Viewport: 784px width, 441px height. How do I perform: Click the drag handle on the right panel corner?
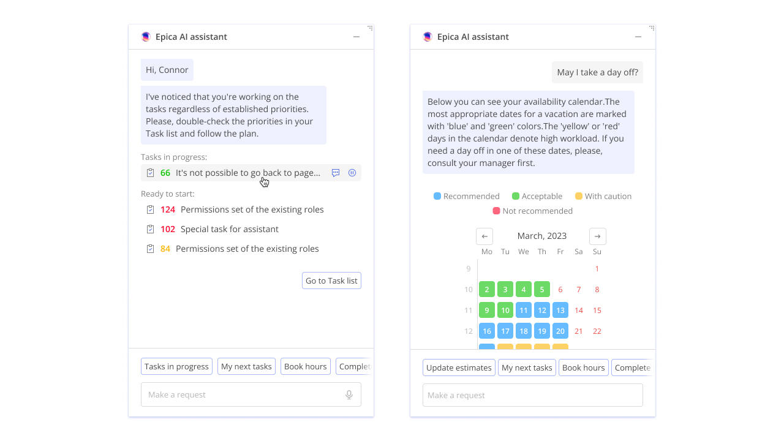point(652,28)
